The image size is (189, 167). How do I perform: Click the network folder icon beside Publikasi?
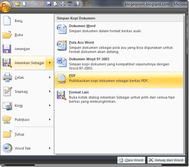(x=7, y=119)
